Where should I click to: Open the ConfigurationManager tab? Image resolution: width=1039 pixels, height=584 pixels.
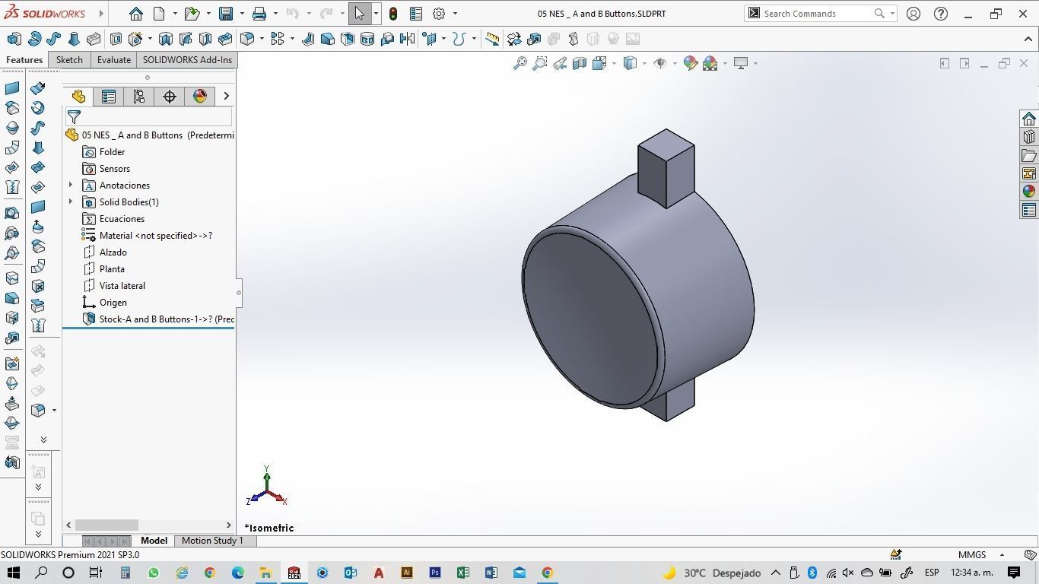(x=138, y=96)
